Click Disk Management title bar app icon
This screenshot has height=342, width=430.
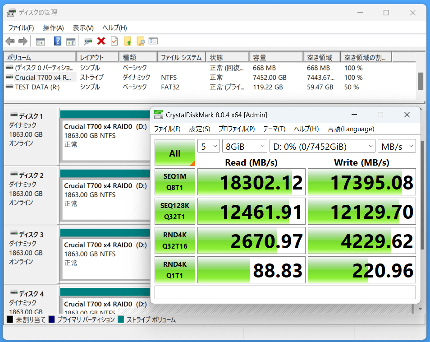click(12, 13)
